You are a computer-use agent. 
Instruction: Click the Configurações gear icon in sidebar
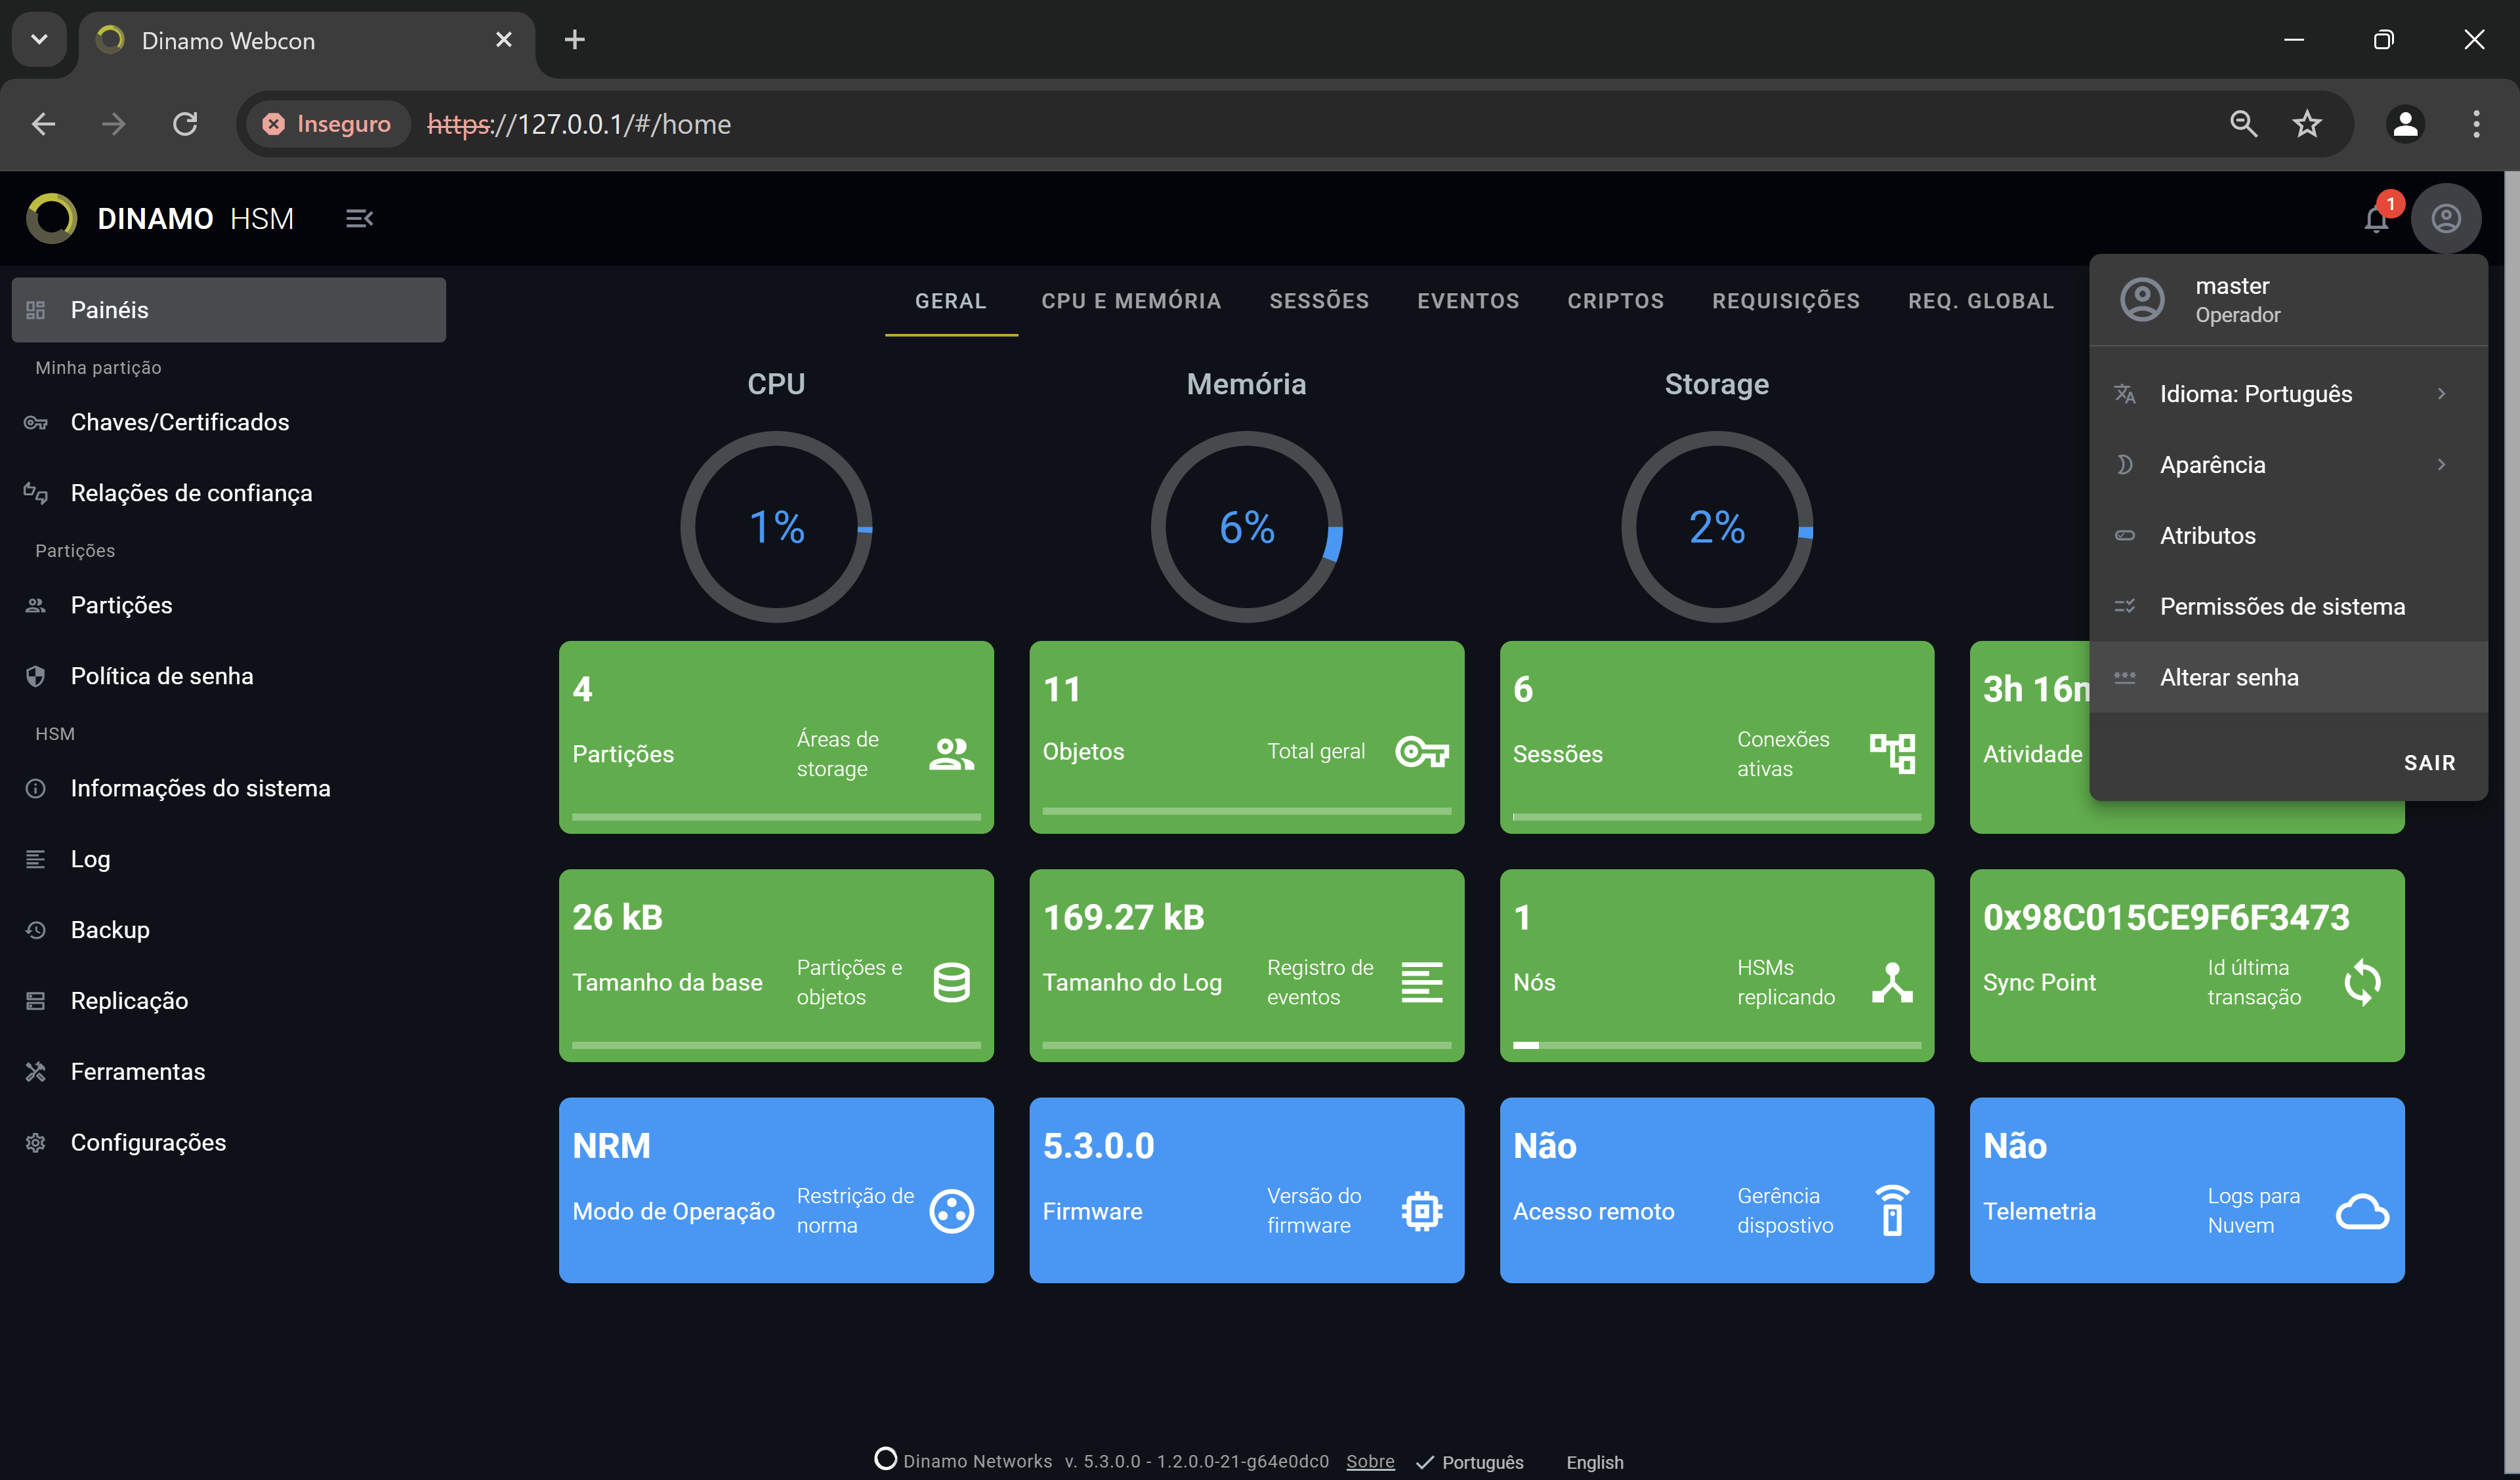coord(36,1143)
